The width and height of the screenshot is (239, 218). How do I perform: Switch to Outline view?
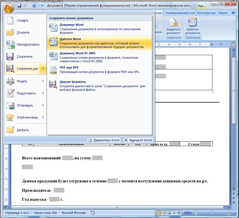click(x=174, y=213)
